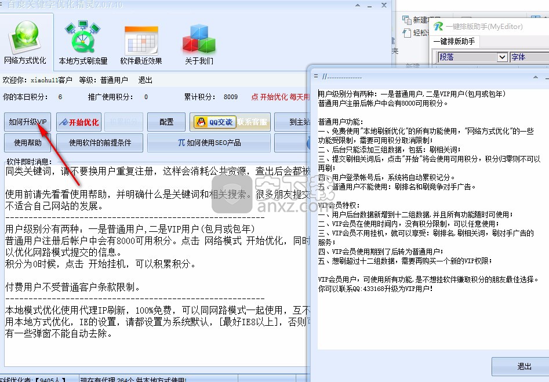Click the 普通用户功能 heading in dialog
The width and height of the screenshot is (549, 382).
340,122
